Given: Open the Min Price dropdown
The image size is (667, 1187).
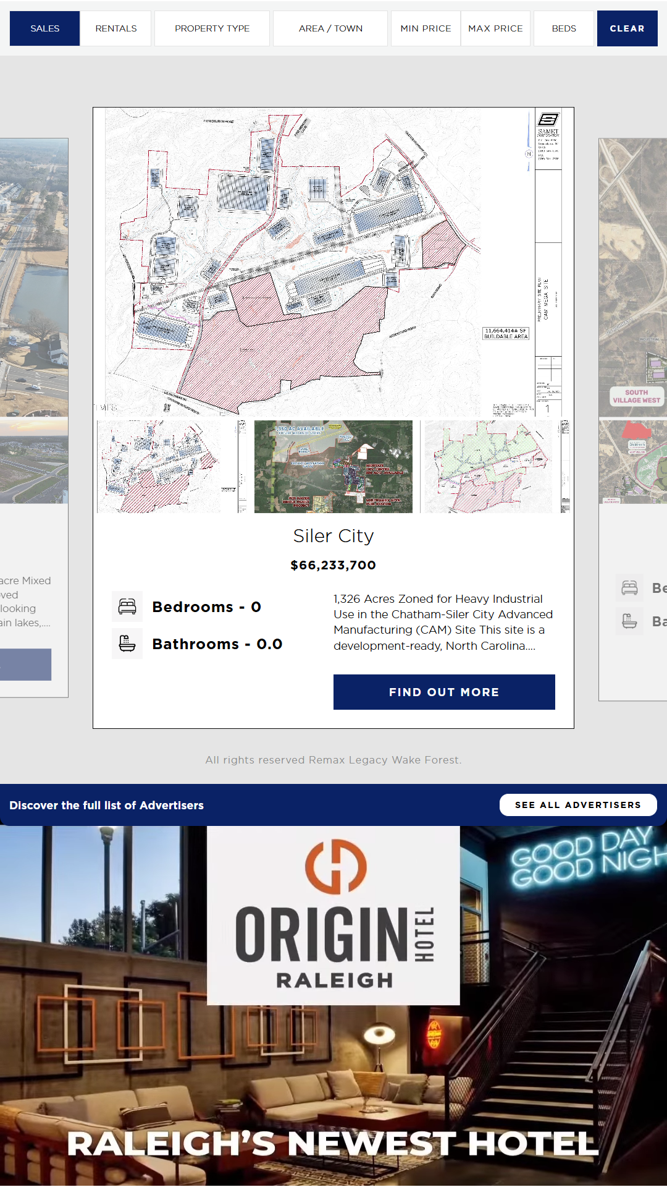Looking at the screenshot, I should pyautogui.click(x=426, y=28).
